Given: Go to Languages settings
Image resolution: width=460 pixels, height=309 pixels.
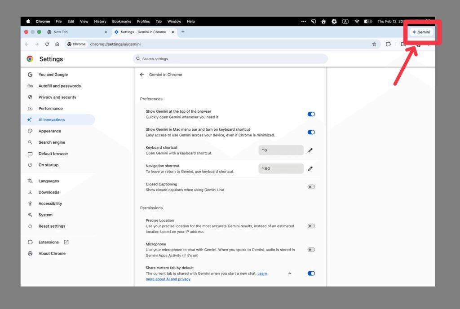Looking at the screenshot, I should coord(58,181).
